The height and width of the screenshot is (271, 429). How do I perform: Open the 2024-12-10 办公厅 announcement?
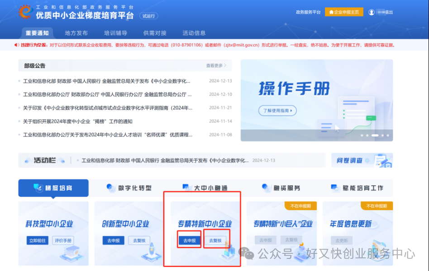pyautogui.click(x=107, y=94)
